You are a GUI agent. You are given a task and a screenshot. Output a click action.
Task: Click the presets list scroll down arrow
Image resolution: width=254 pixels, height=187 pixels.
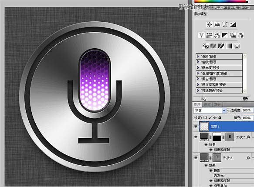click(x=244, y=91)
